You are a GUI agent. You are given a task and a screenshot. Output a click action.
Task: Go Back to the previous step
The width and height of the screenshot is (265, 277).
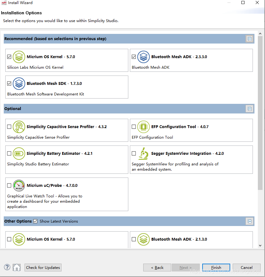click(x=157, y=268)
